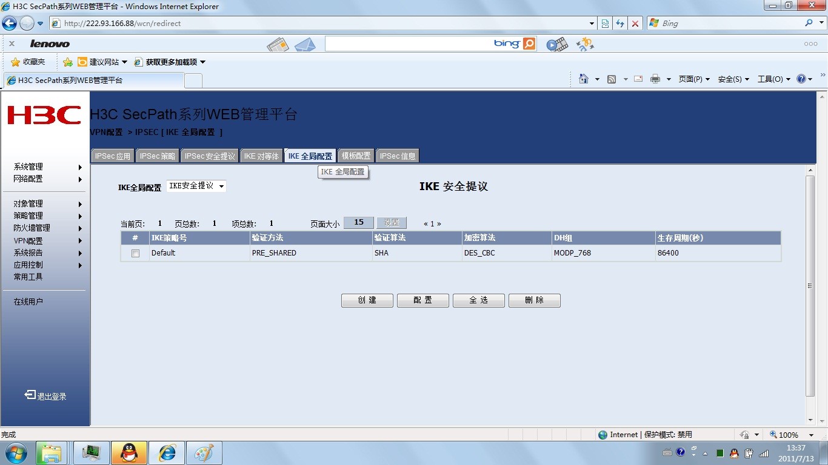Switch to the IPSec策略 tab
Image resolution: width=828 pixels, height=465 pixels.
click(x=157, y=156)
